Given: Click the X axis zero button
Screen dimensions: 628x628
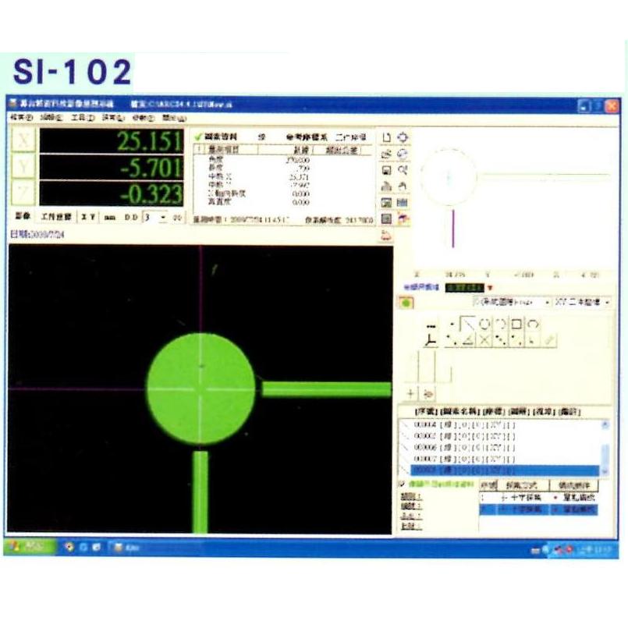Looking at the screenshot, I should pyautogui.click(x=26, y=141).
